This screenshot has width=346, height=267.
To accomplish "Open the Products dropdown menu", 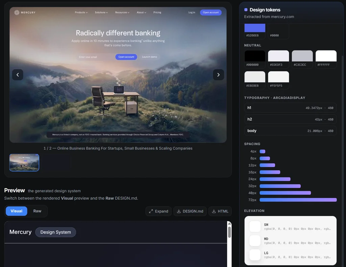I will click(x=81, y=13).
